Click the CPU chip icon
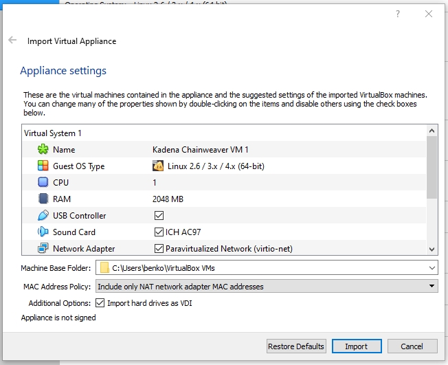448x365 pixels. tap(43, 183)
